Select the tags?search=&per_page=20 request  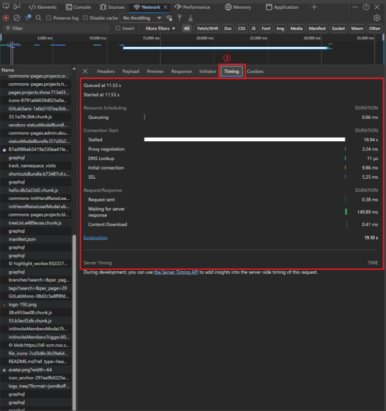[35, 288]
